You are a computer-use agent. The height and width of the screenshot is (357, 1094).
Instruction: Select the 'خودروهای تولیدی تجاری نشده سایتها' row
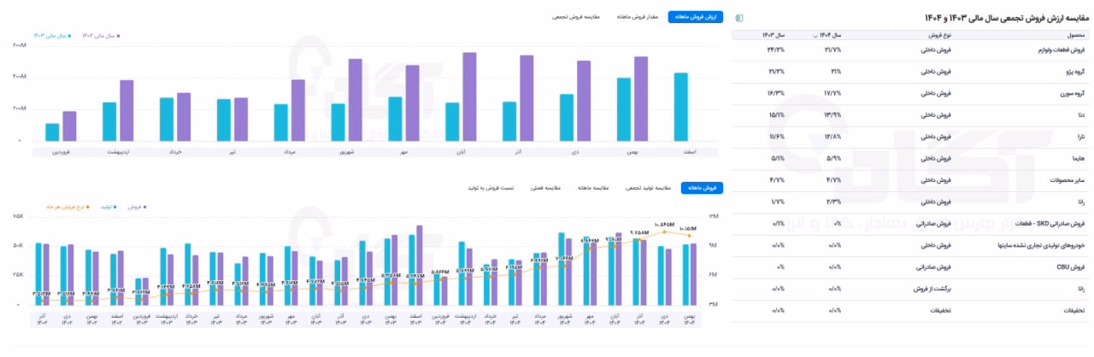(x=910, y=245)
